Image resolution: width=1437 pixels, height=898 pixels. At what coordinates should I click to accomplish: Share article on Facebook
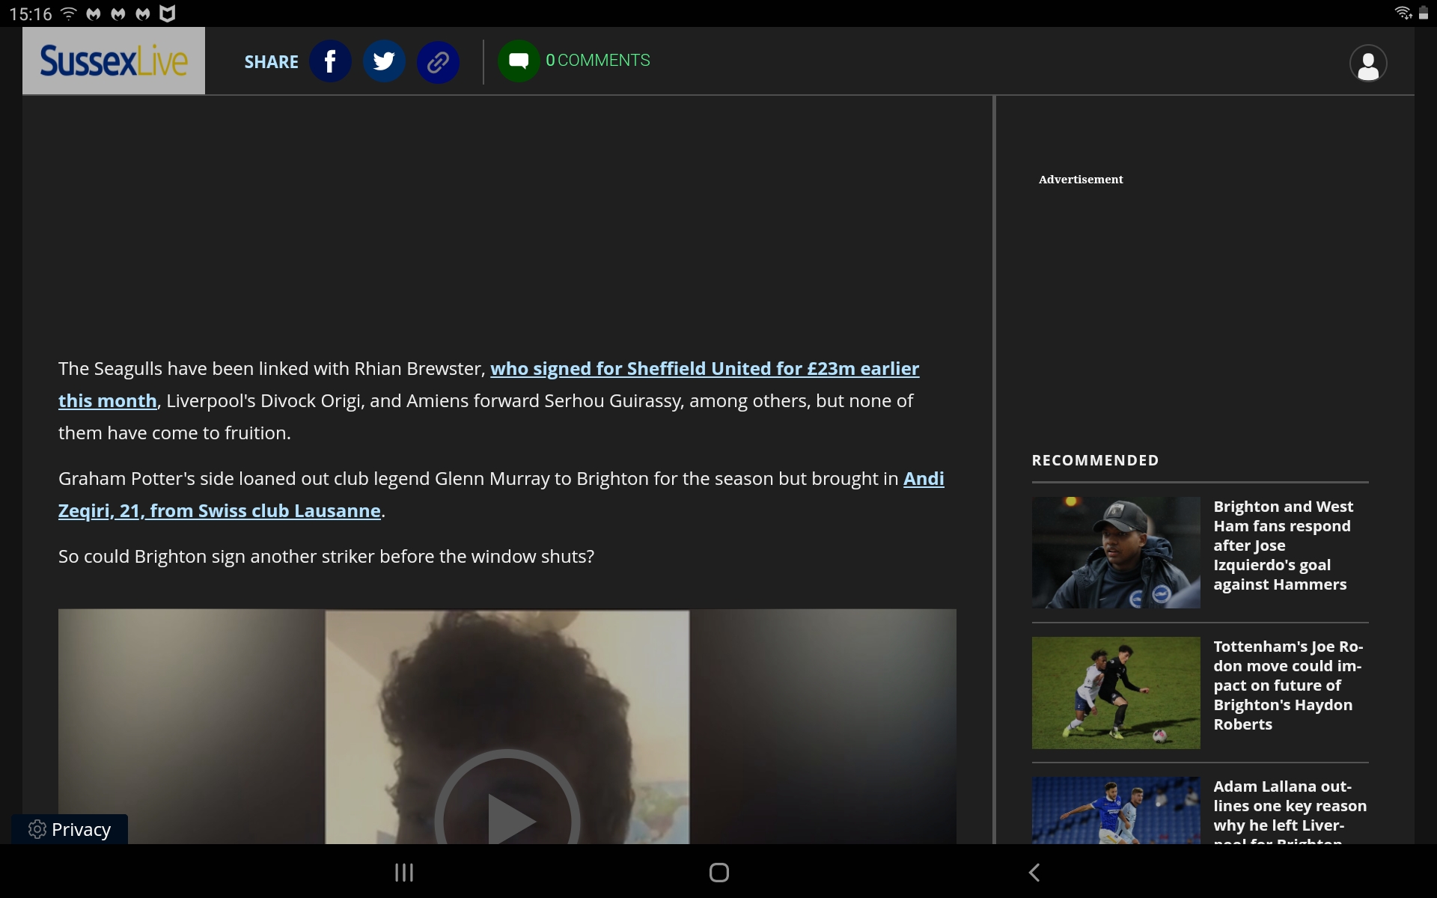330,61
